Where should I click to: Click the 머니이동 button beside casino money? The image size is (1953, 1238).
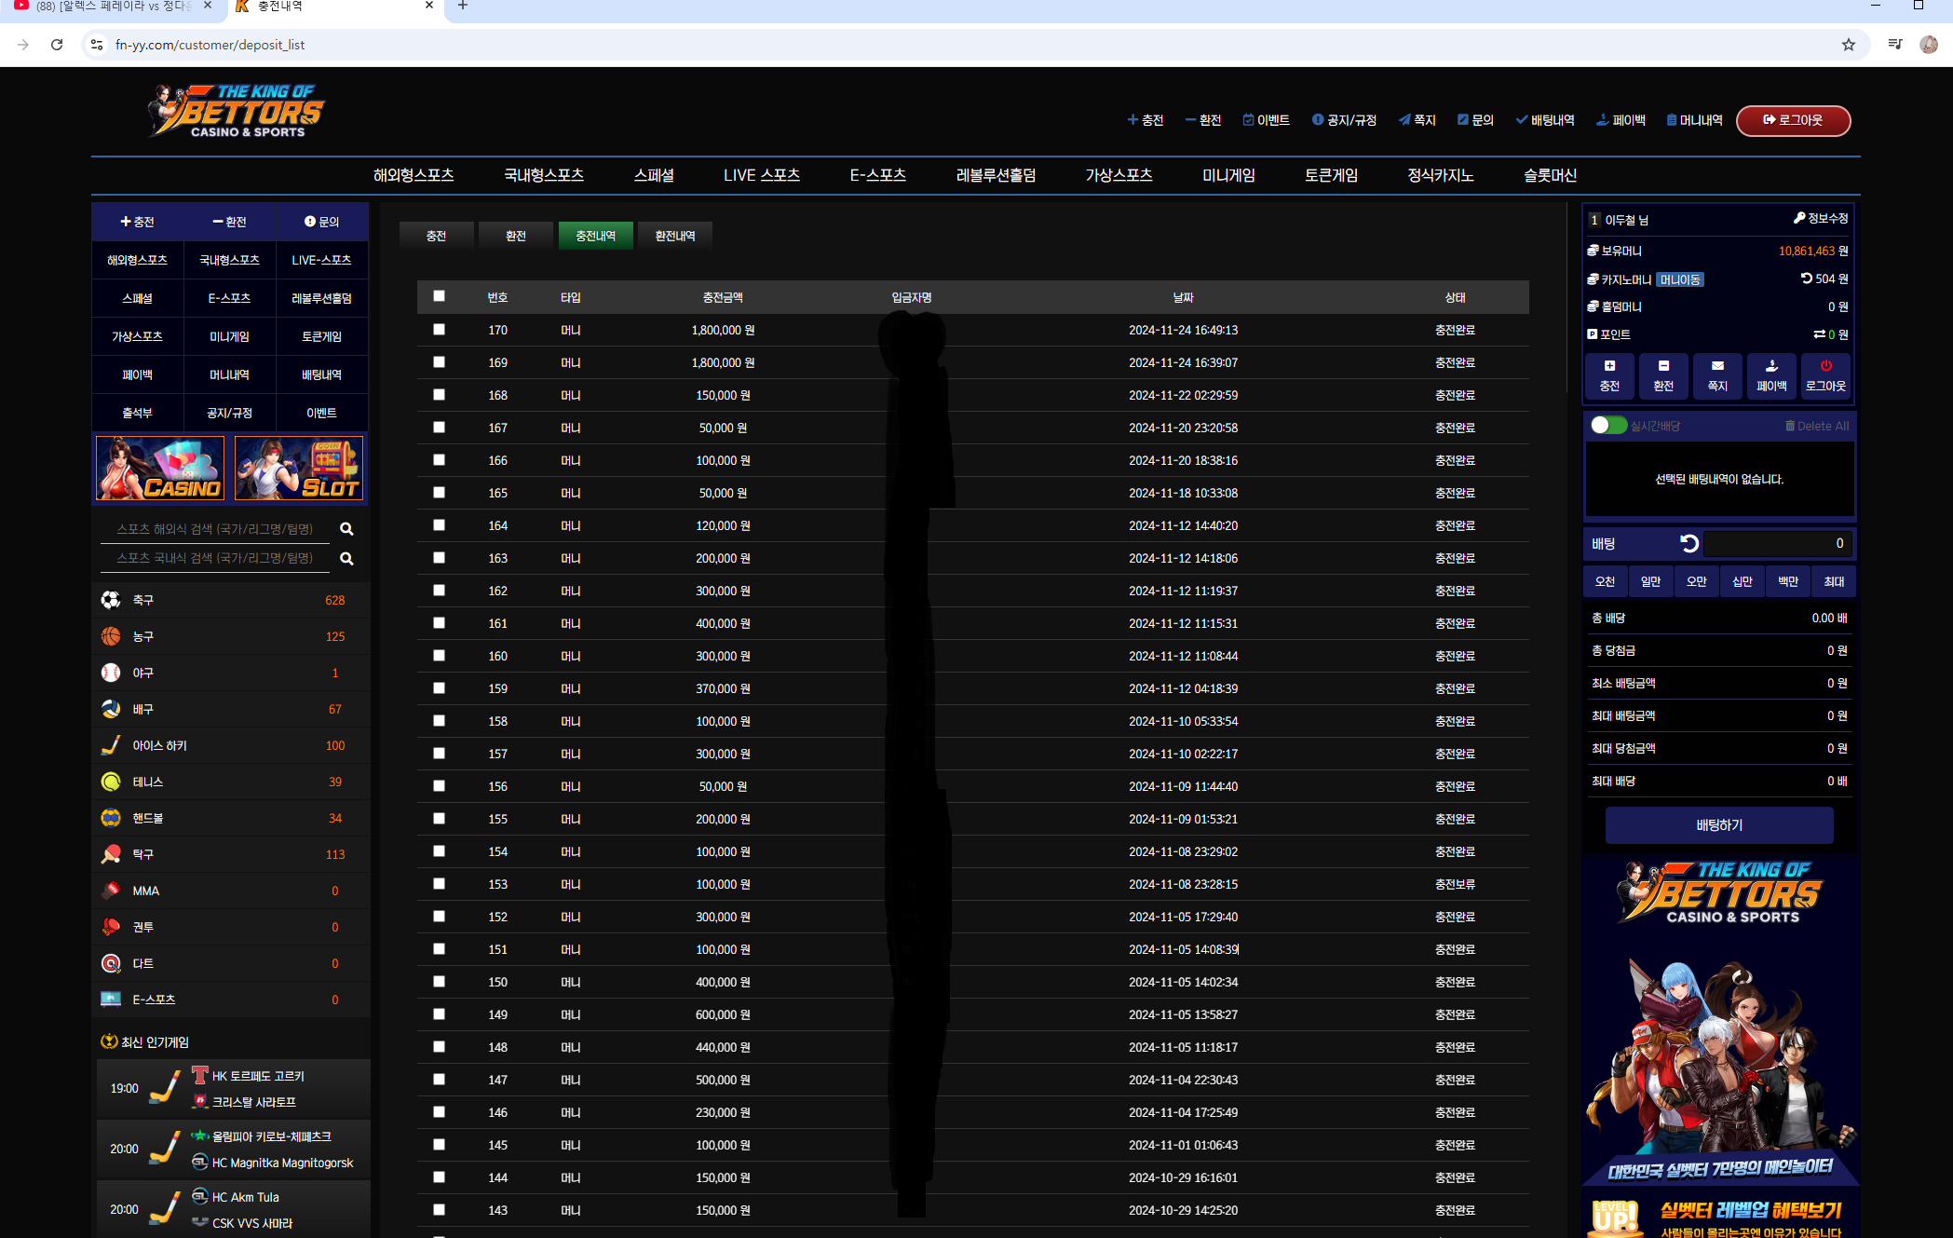coord(1680,279)
